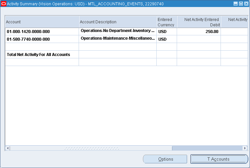Viewport: 250px width, 168px height.
Task: Click the Account Description column header
Action: 118,22
